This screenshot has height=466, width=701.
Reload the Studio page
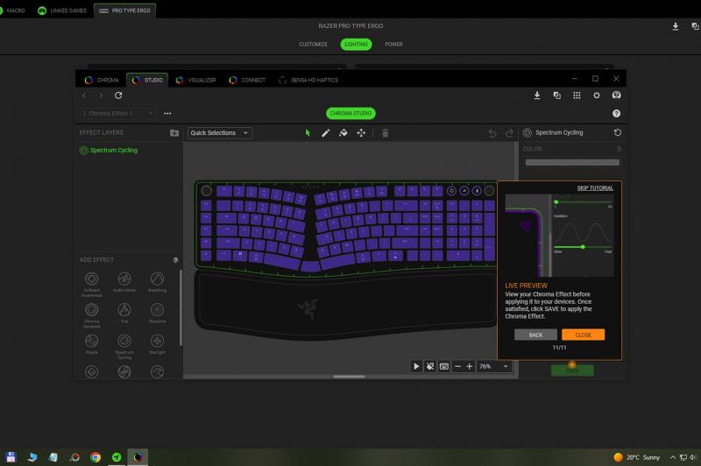click(x=118, y=95)
